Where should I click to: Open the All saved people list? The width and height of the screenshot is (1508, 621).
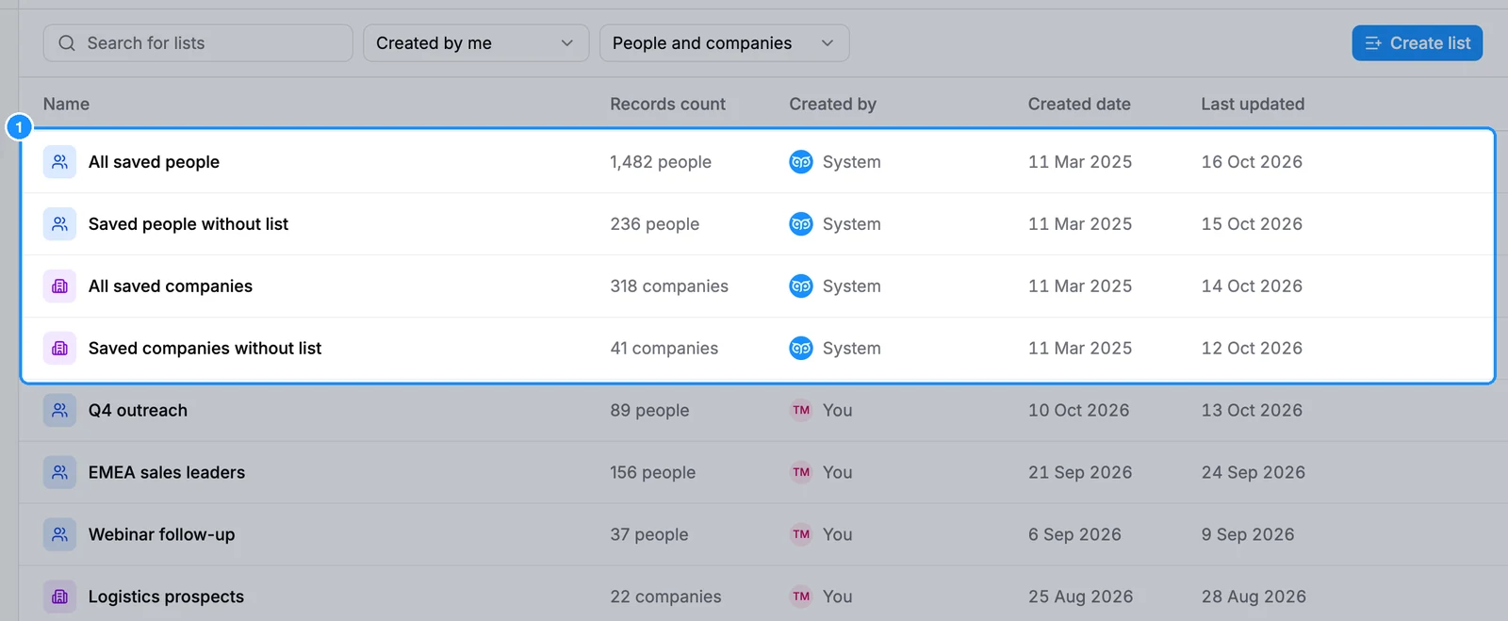pyautogui.click(x=154, y=162)
